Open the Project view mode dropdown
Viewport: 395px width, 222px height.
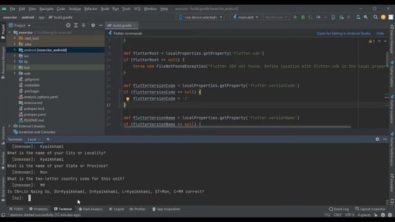[x=20, y=25]
